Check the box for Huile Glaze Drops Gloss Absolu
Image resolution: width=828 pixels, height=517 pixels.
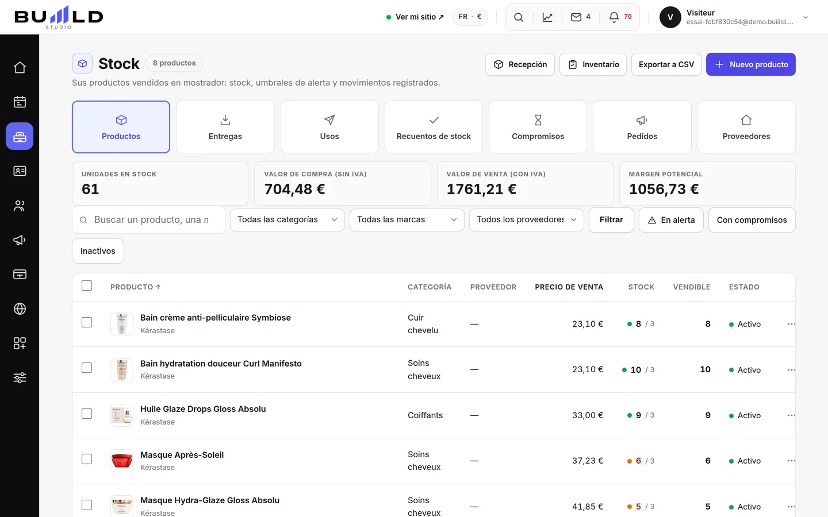tap(87, 414)
